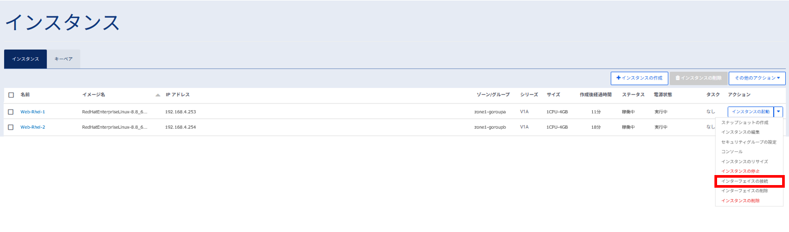Toggle the select-all checkbox in table header
This screenshot has height=232, width=789.
[11, 95]
